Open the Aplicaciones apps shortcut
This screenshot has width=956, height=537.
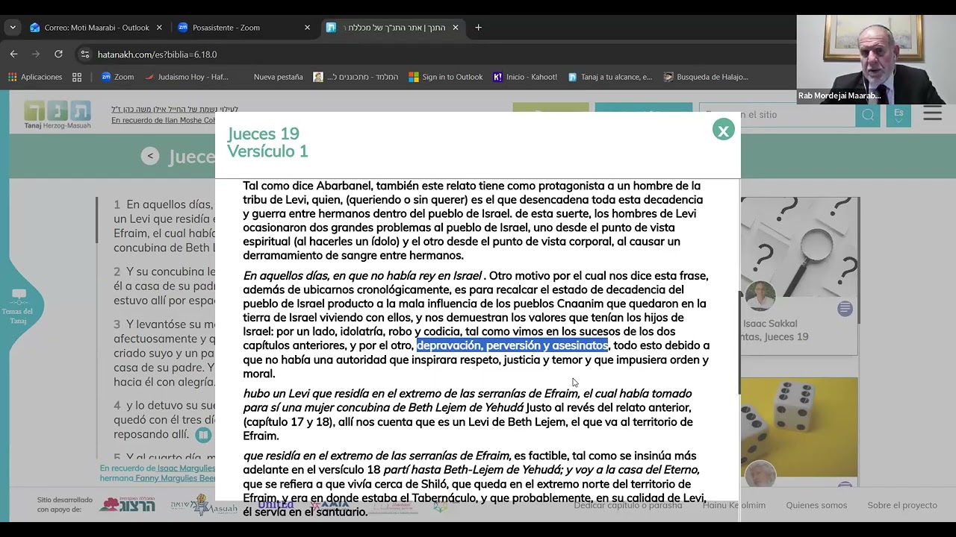(x=35, y=77)
